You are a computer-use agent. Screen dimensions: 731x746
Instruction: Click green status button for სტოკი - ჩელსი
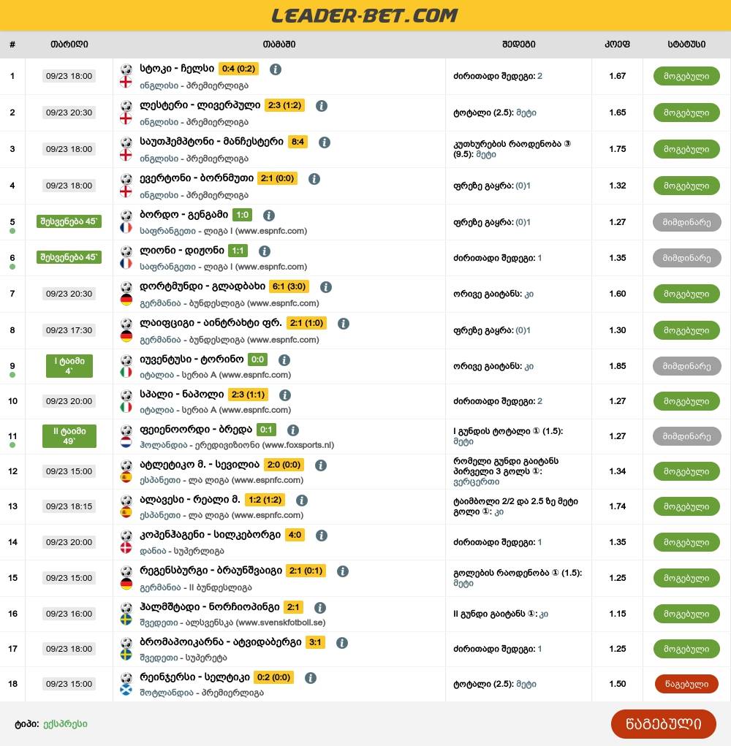[x=686, y=76]
